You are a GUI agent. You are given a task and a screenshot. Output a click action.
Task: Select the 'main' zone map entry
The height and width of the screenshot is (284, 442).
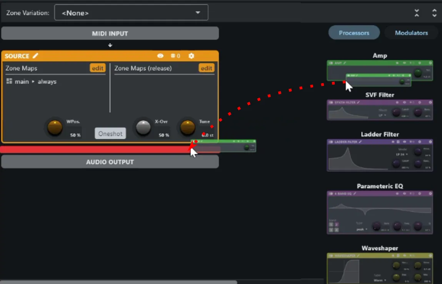pos(22,82)
